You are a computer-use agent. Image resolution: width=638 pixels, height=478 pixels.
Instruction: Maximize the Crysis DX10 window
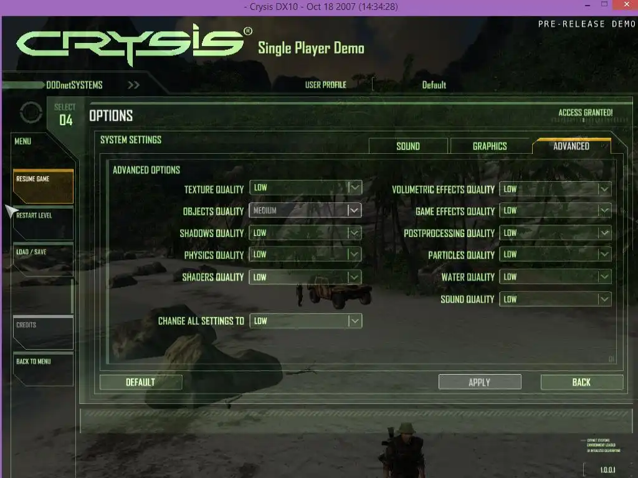[604, 4]
